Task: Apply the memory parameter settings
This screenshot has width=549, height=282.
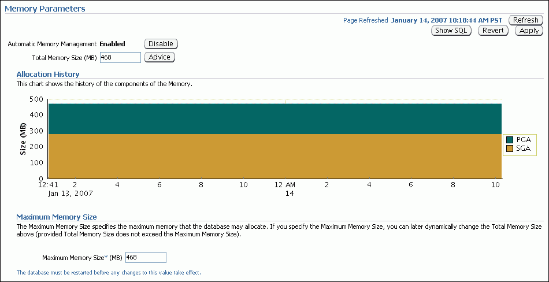Action: (529, 31)
